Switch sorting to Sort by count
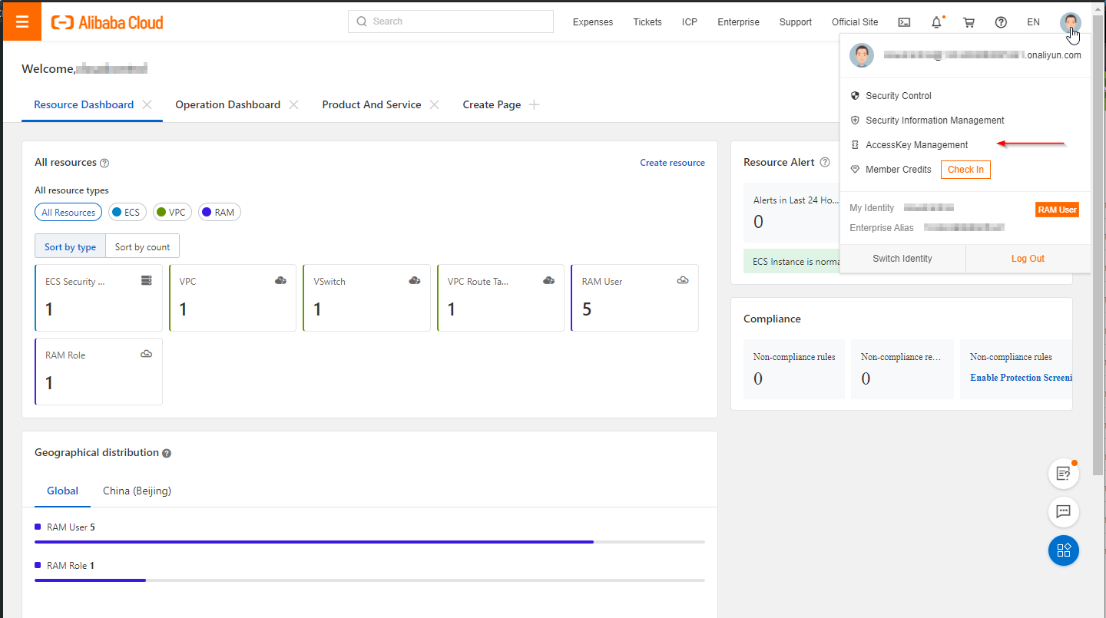 (142, 246)
